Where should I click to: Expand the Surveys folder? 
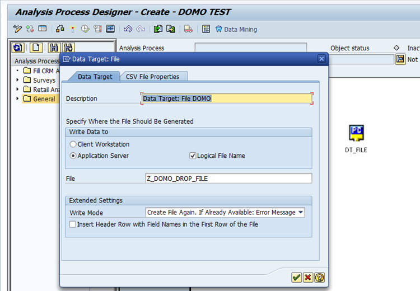pyautogui.click(x=17, y=80)
